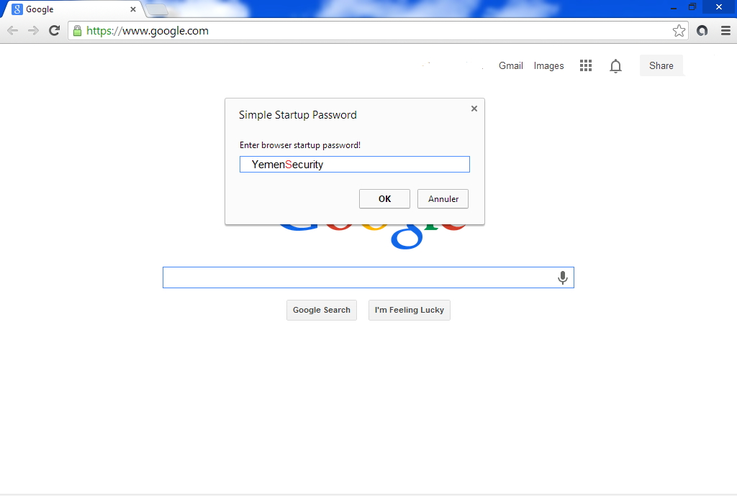
Task: Reload the current page
Action: (x=55, y=30)
